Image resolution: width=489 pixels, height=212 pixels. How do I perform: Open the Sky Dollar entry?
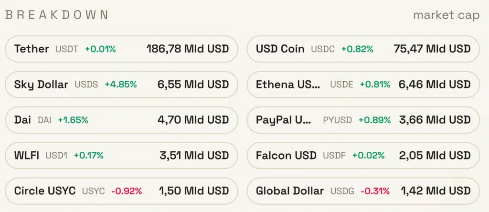tap(41, 85)
